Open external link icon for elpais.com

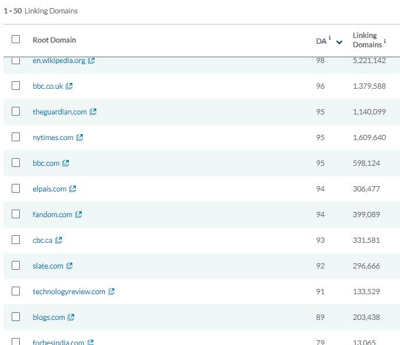72,189
